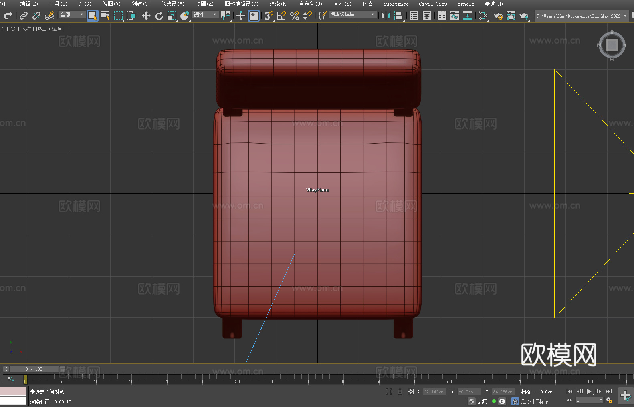Open the Curve Editor
Viewport: 634px width, 407px height.
tap(455, 16)
